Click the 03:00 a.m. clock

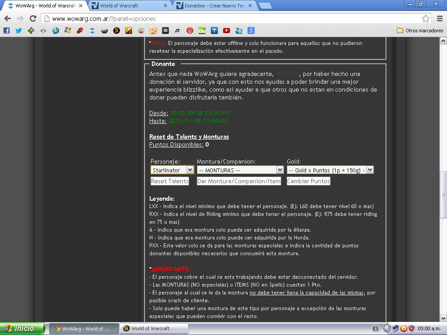[x=429, y=328]
